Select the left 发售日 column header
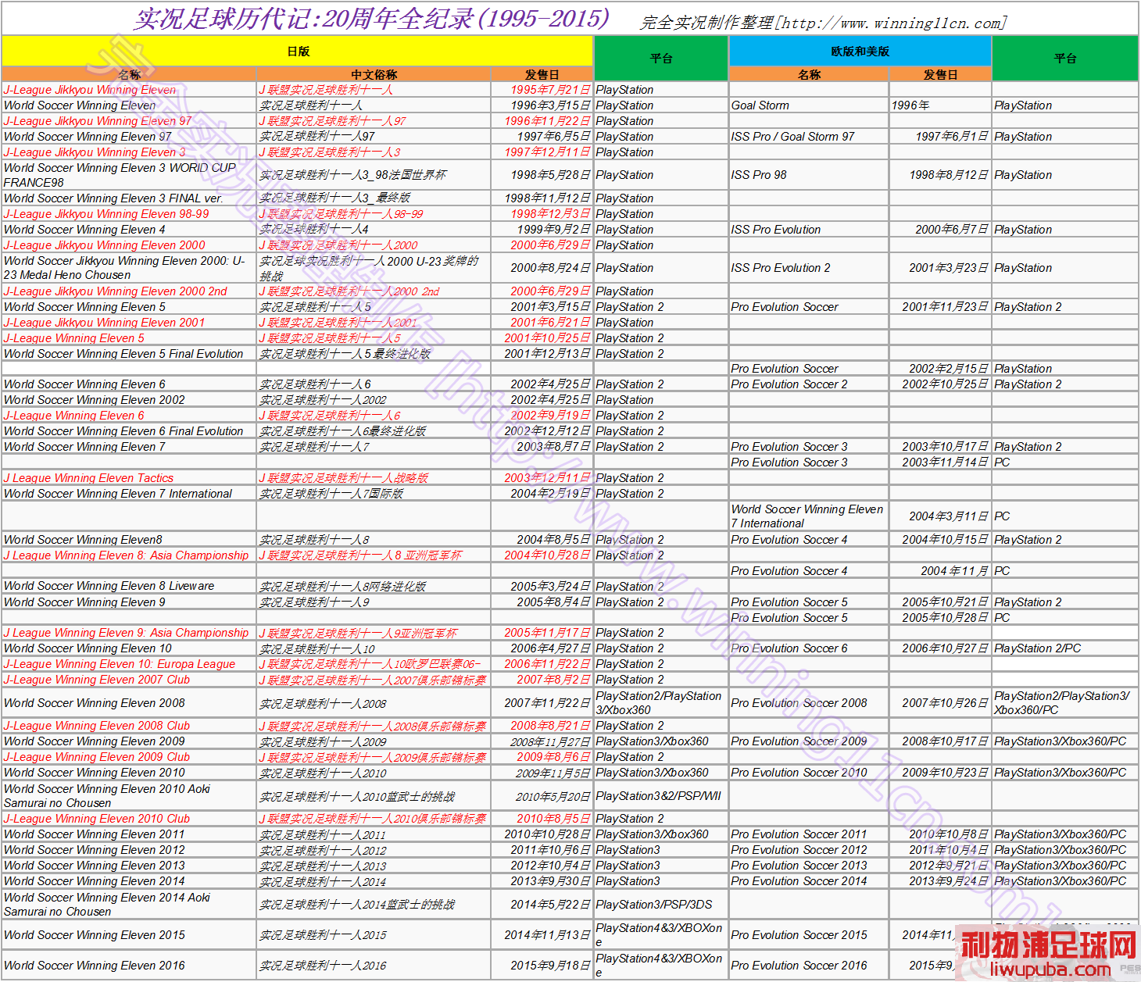The image size is (1141, 982). [x=542, y=74]
